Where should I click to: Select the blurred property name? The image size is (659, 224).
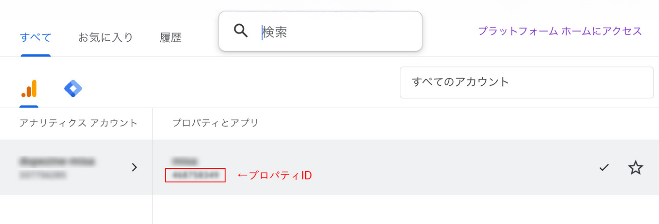pyautogui.click(x=185, y=161)
